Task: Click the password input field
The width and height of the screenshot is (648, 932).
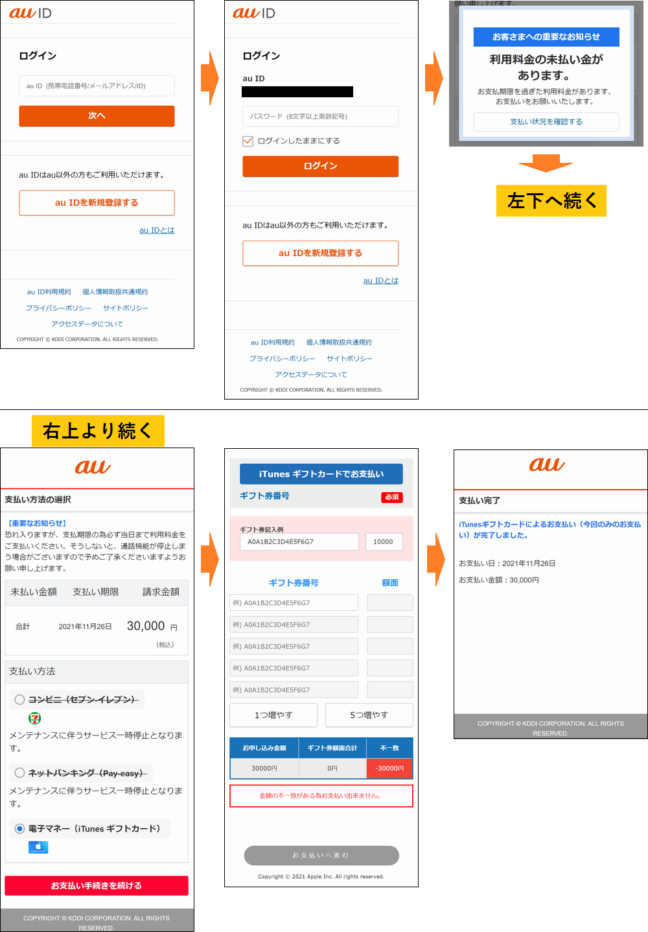Action: (320, 117)
